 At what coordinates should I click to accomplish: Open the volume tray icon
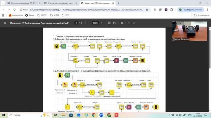pyautogui.click(x=180, y=115)
